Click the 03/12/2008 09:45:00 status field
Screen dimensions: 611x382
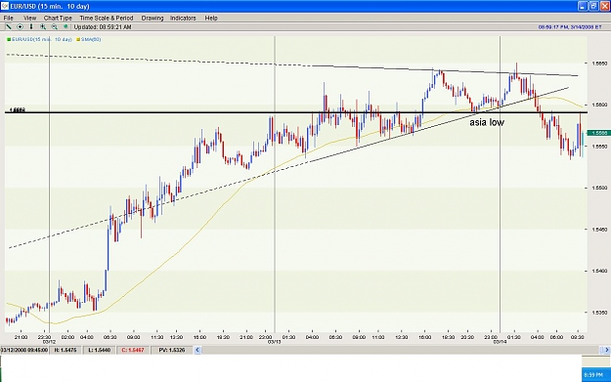24,350
